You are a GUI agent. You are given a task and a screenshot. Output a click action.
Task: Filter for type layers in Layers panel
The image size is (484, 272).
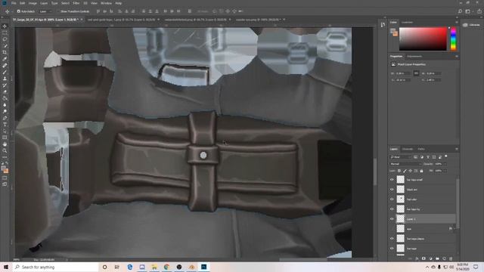[428, 157]
